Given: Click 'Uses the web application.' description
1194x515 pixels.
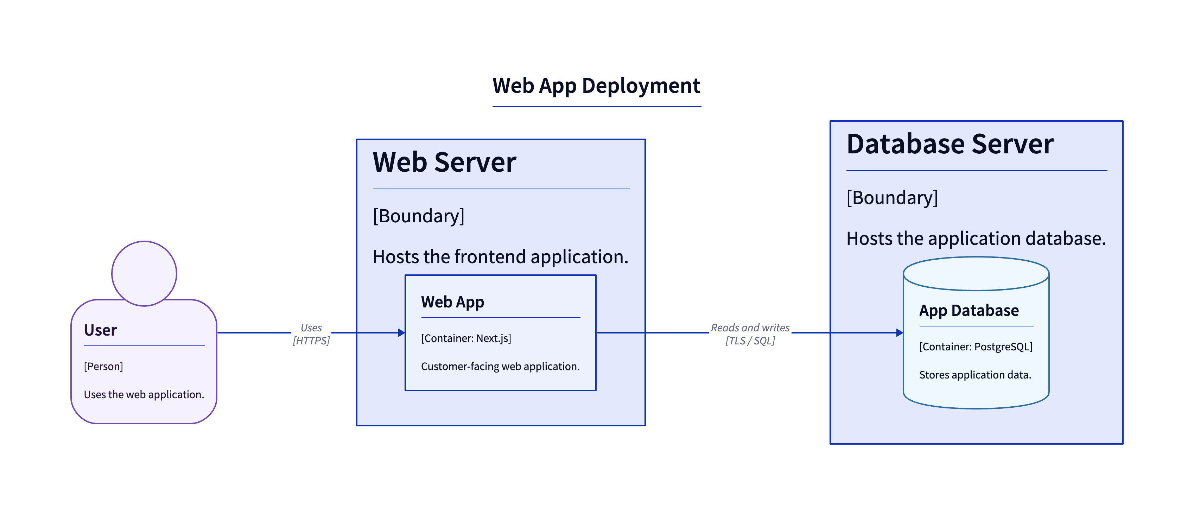Looking at the screenshot, I should point(144,394).
